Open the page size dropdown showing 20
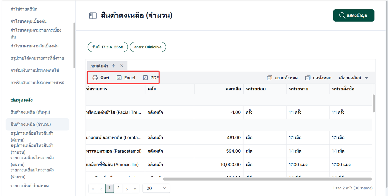This screenshot has height=196, width=388. tap(156, 188)
